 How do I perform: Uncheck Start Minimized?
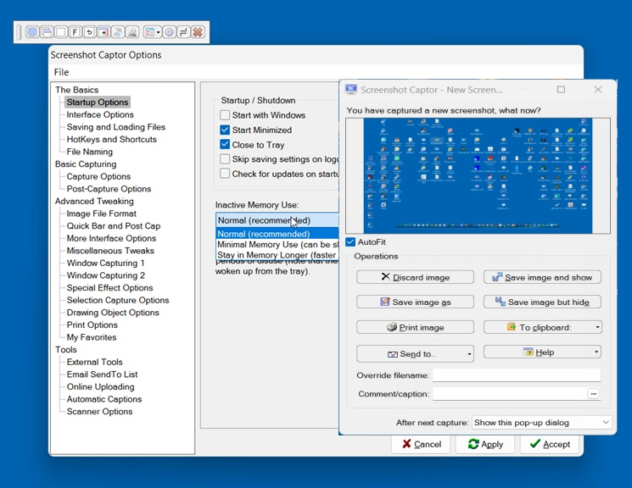coord(225,130)
